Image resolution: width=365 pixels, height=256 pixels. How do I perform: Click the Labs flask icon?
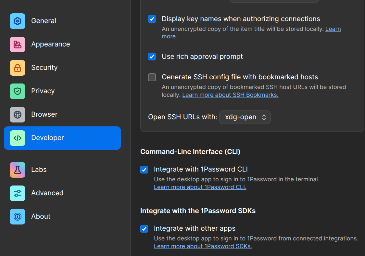point(18,170)
